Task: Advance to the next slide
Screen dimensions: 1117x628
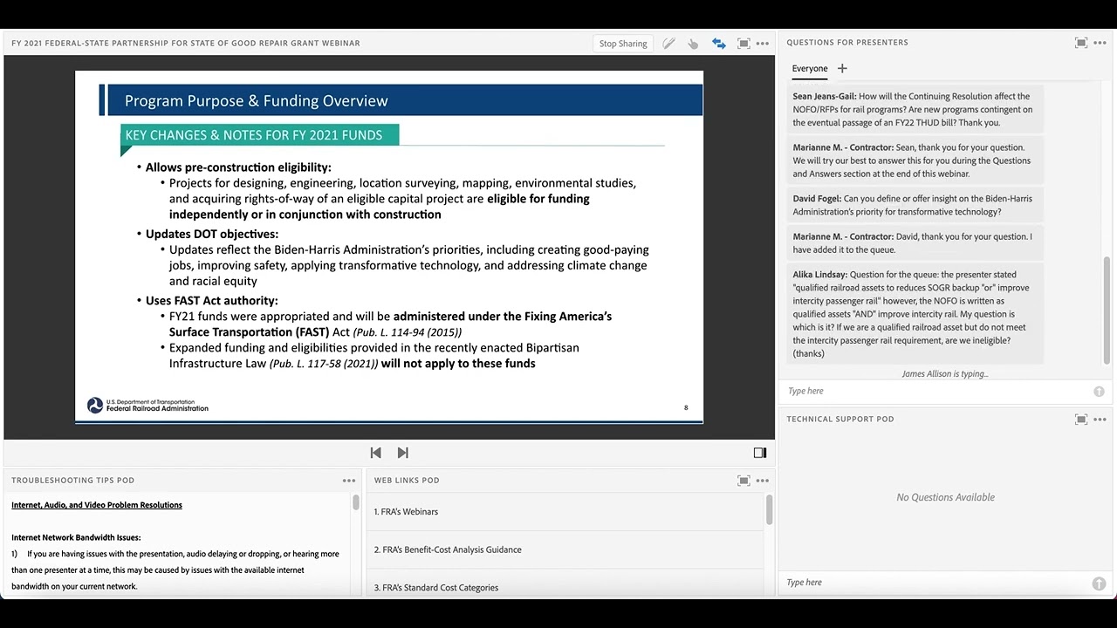Action: click(x=402, y=453)
